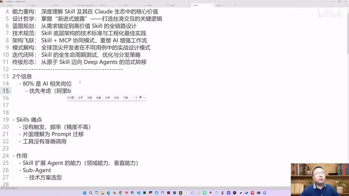Show previous IME candidate page
The image size is (349, 196).
[x=133, y=97]
